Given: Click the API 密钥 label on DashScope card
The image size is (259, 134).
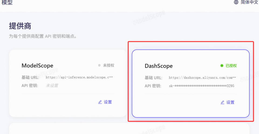Looking at the screenshot, I should coord(153,86).
